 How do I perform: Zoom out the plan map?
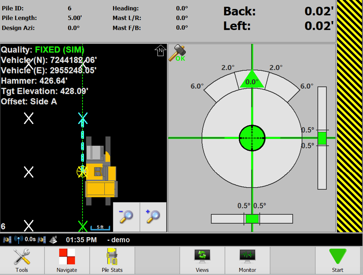126,217
